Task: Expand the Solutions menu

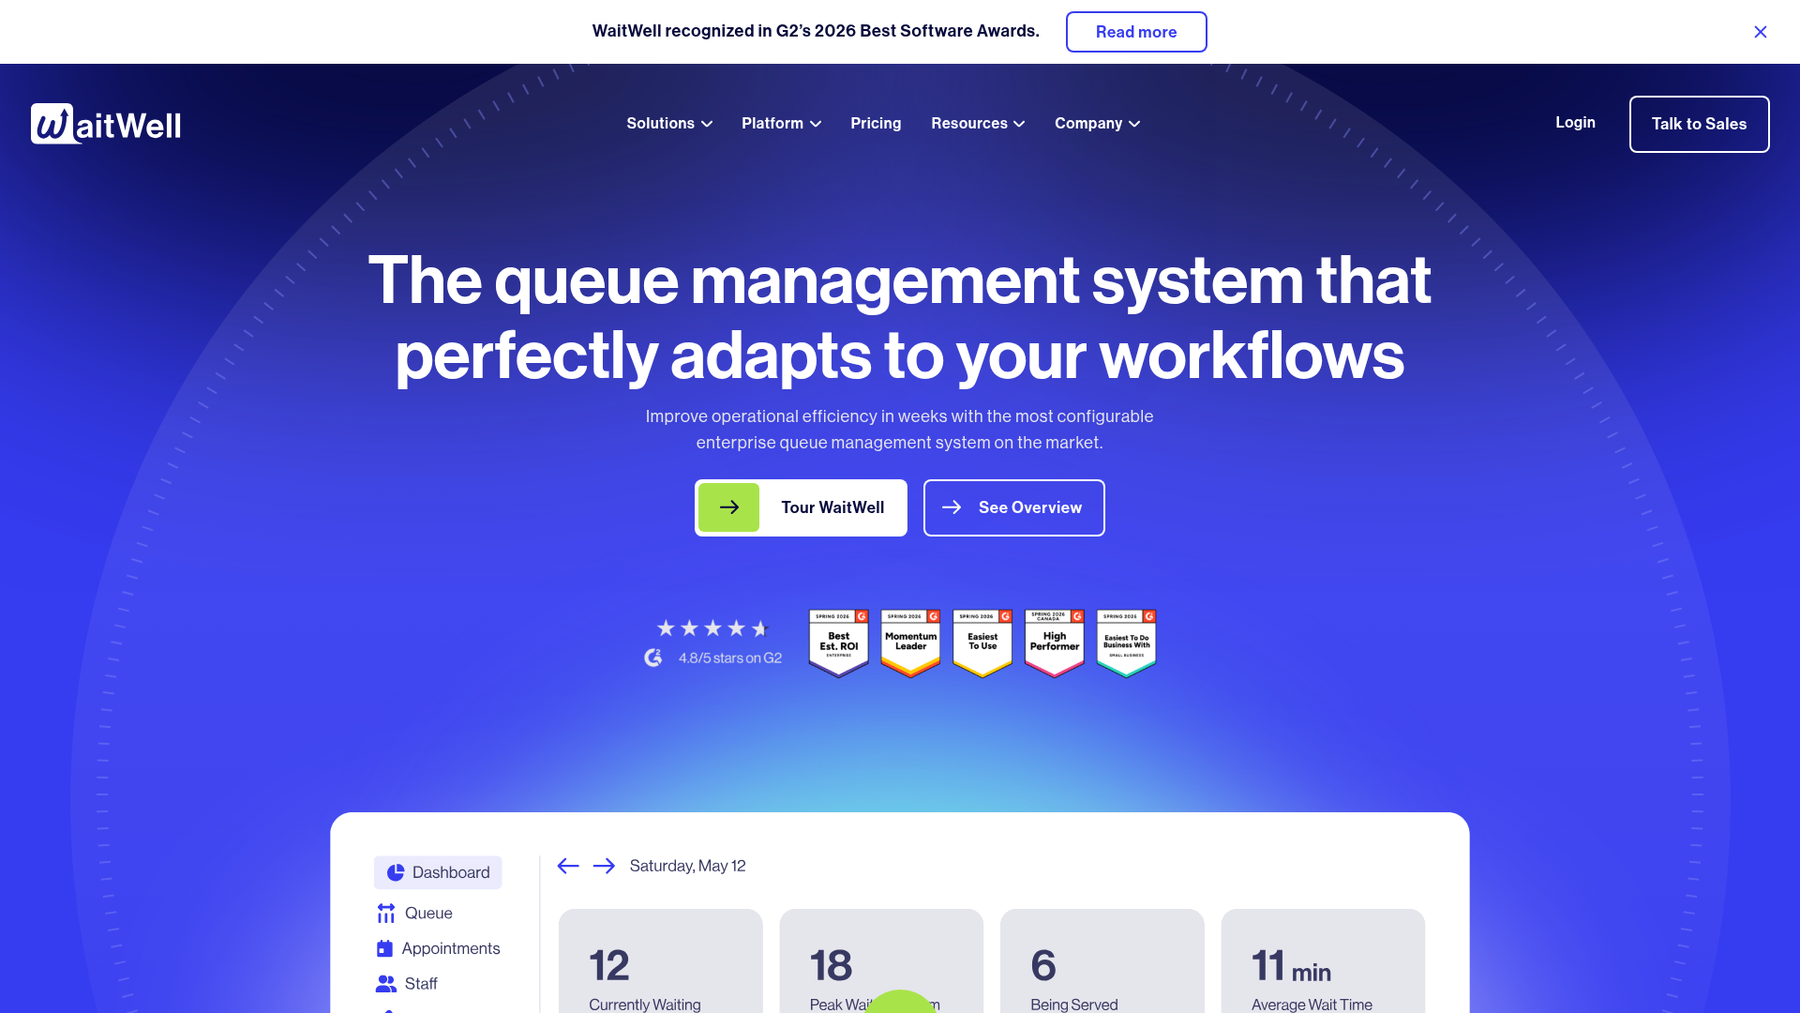Action: coord(669,124)
